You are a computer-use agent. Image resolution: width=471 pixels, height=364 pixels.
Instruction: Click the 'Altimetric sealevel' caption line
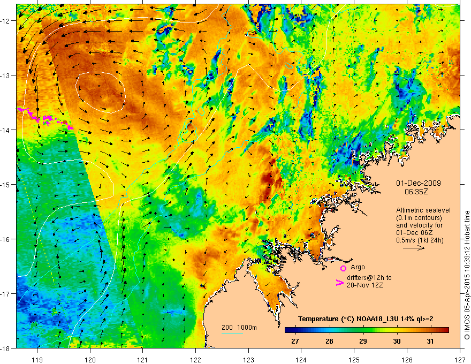pyautogui.click(x=423, y=210)
